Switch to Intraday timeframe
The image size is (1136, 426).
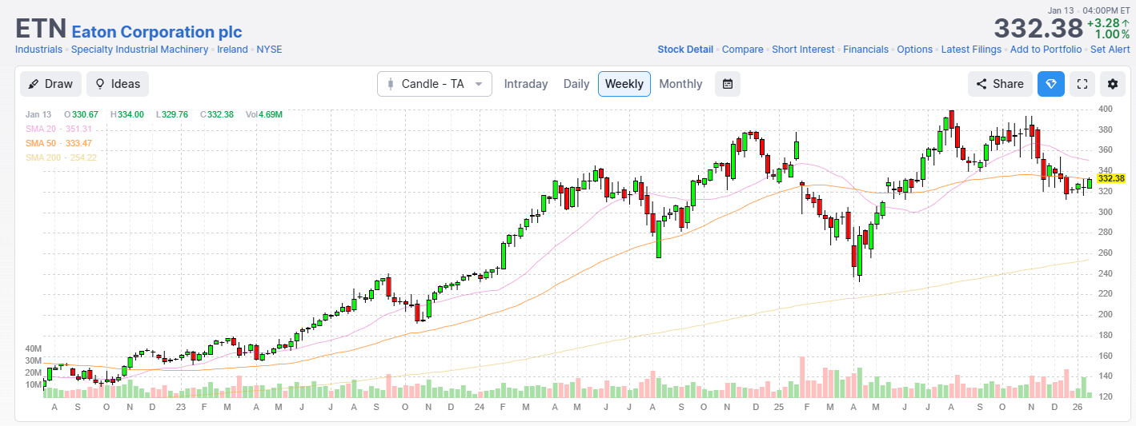click(x=526, y=84)
